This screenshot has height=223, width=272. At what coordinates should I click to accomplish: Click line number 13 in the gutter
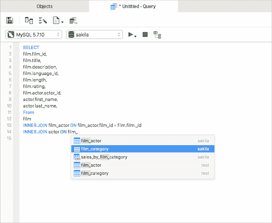point(9,125)
